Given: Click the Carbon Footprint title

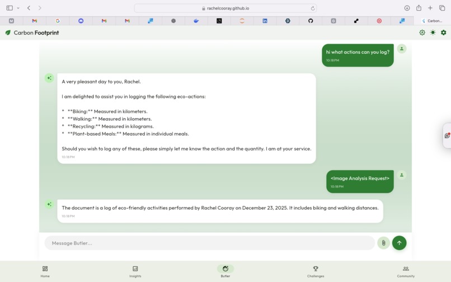Looking at the screenshot, I should (36, 33).
